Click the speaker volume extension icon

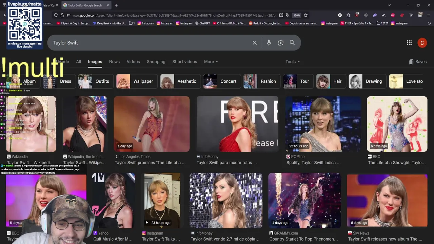366,15
